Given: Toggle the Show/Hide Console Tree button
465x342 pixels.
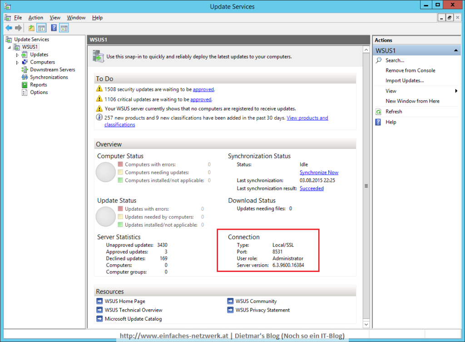Looking at the screenshot, I should [41, 28].
